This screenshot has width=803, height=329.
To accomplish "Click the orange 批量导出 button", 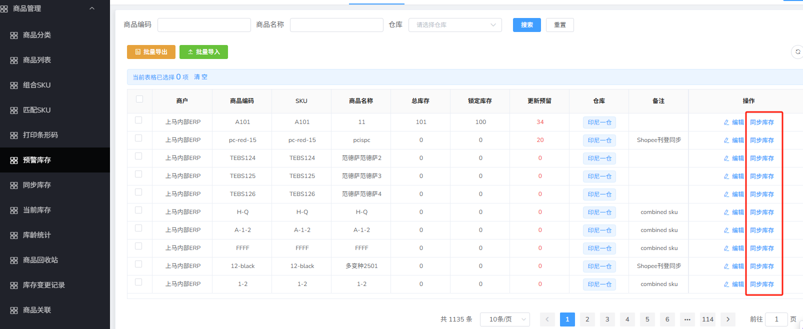I will (x=151, y=52).
